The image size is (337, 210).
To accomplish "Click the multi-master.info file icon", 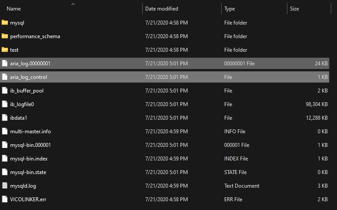I will tap(5, 131).
